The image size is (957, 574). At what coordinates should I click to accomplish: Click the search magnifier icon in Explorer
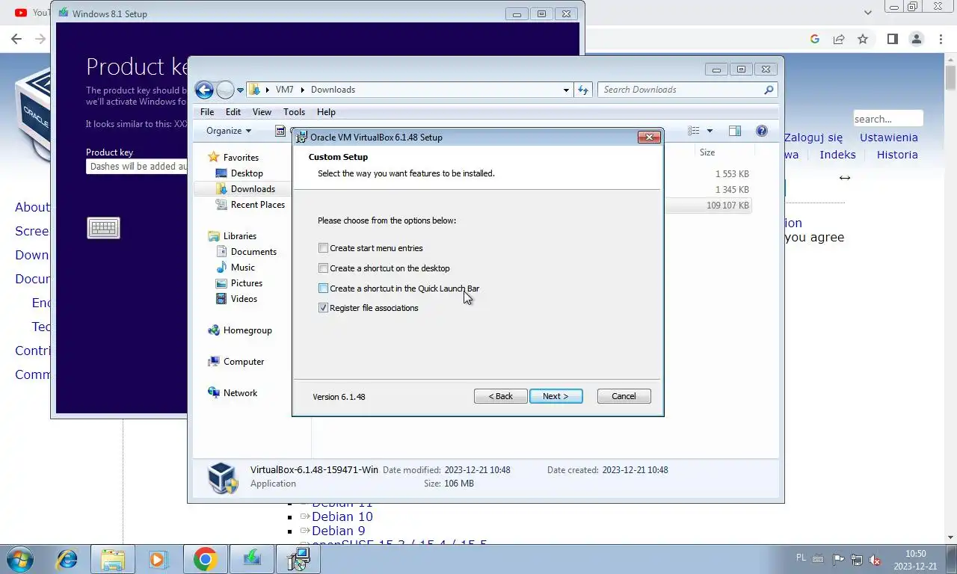coord(769,90)
